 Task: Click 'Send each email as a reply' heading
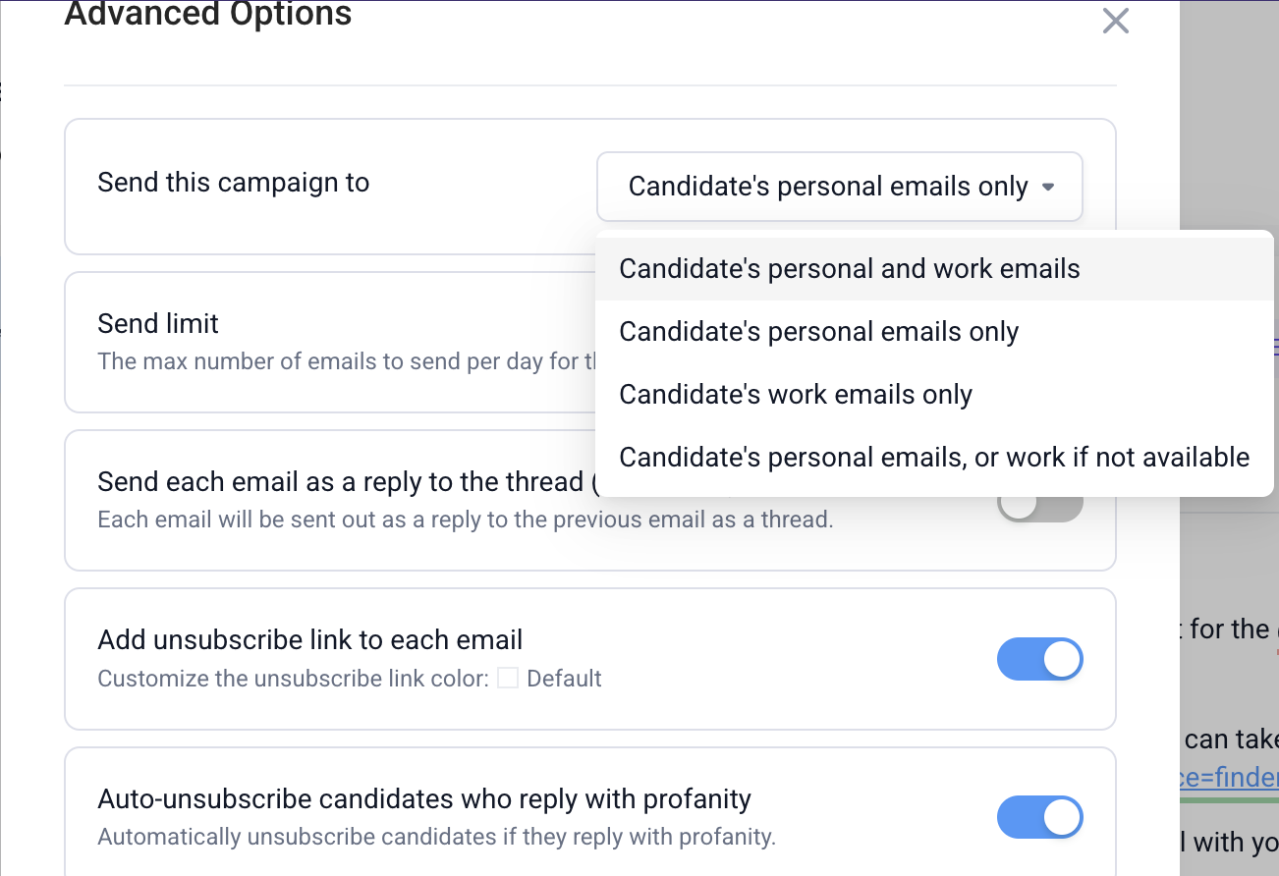pos(340,482)
